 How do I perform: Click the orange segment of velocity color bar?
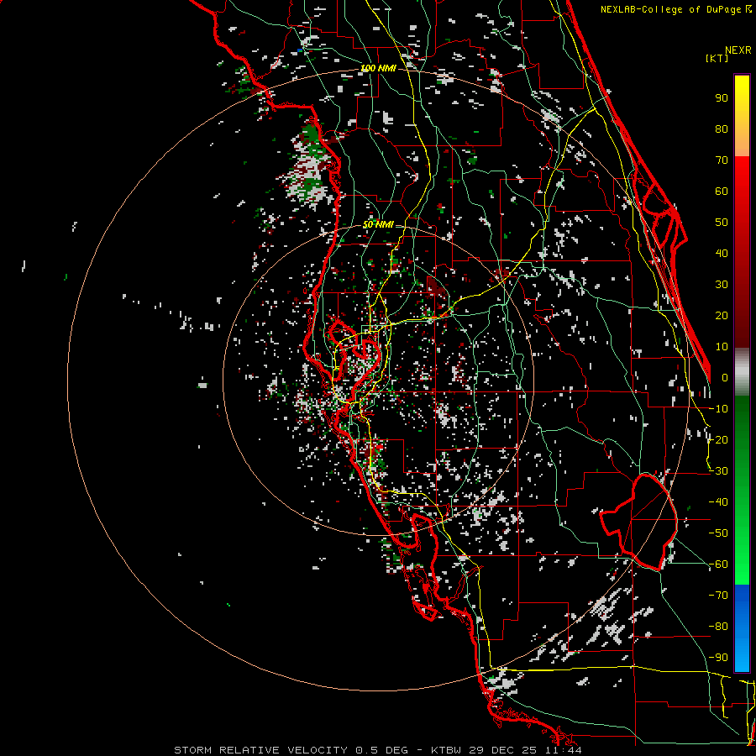742,141
